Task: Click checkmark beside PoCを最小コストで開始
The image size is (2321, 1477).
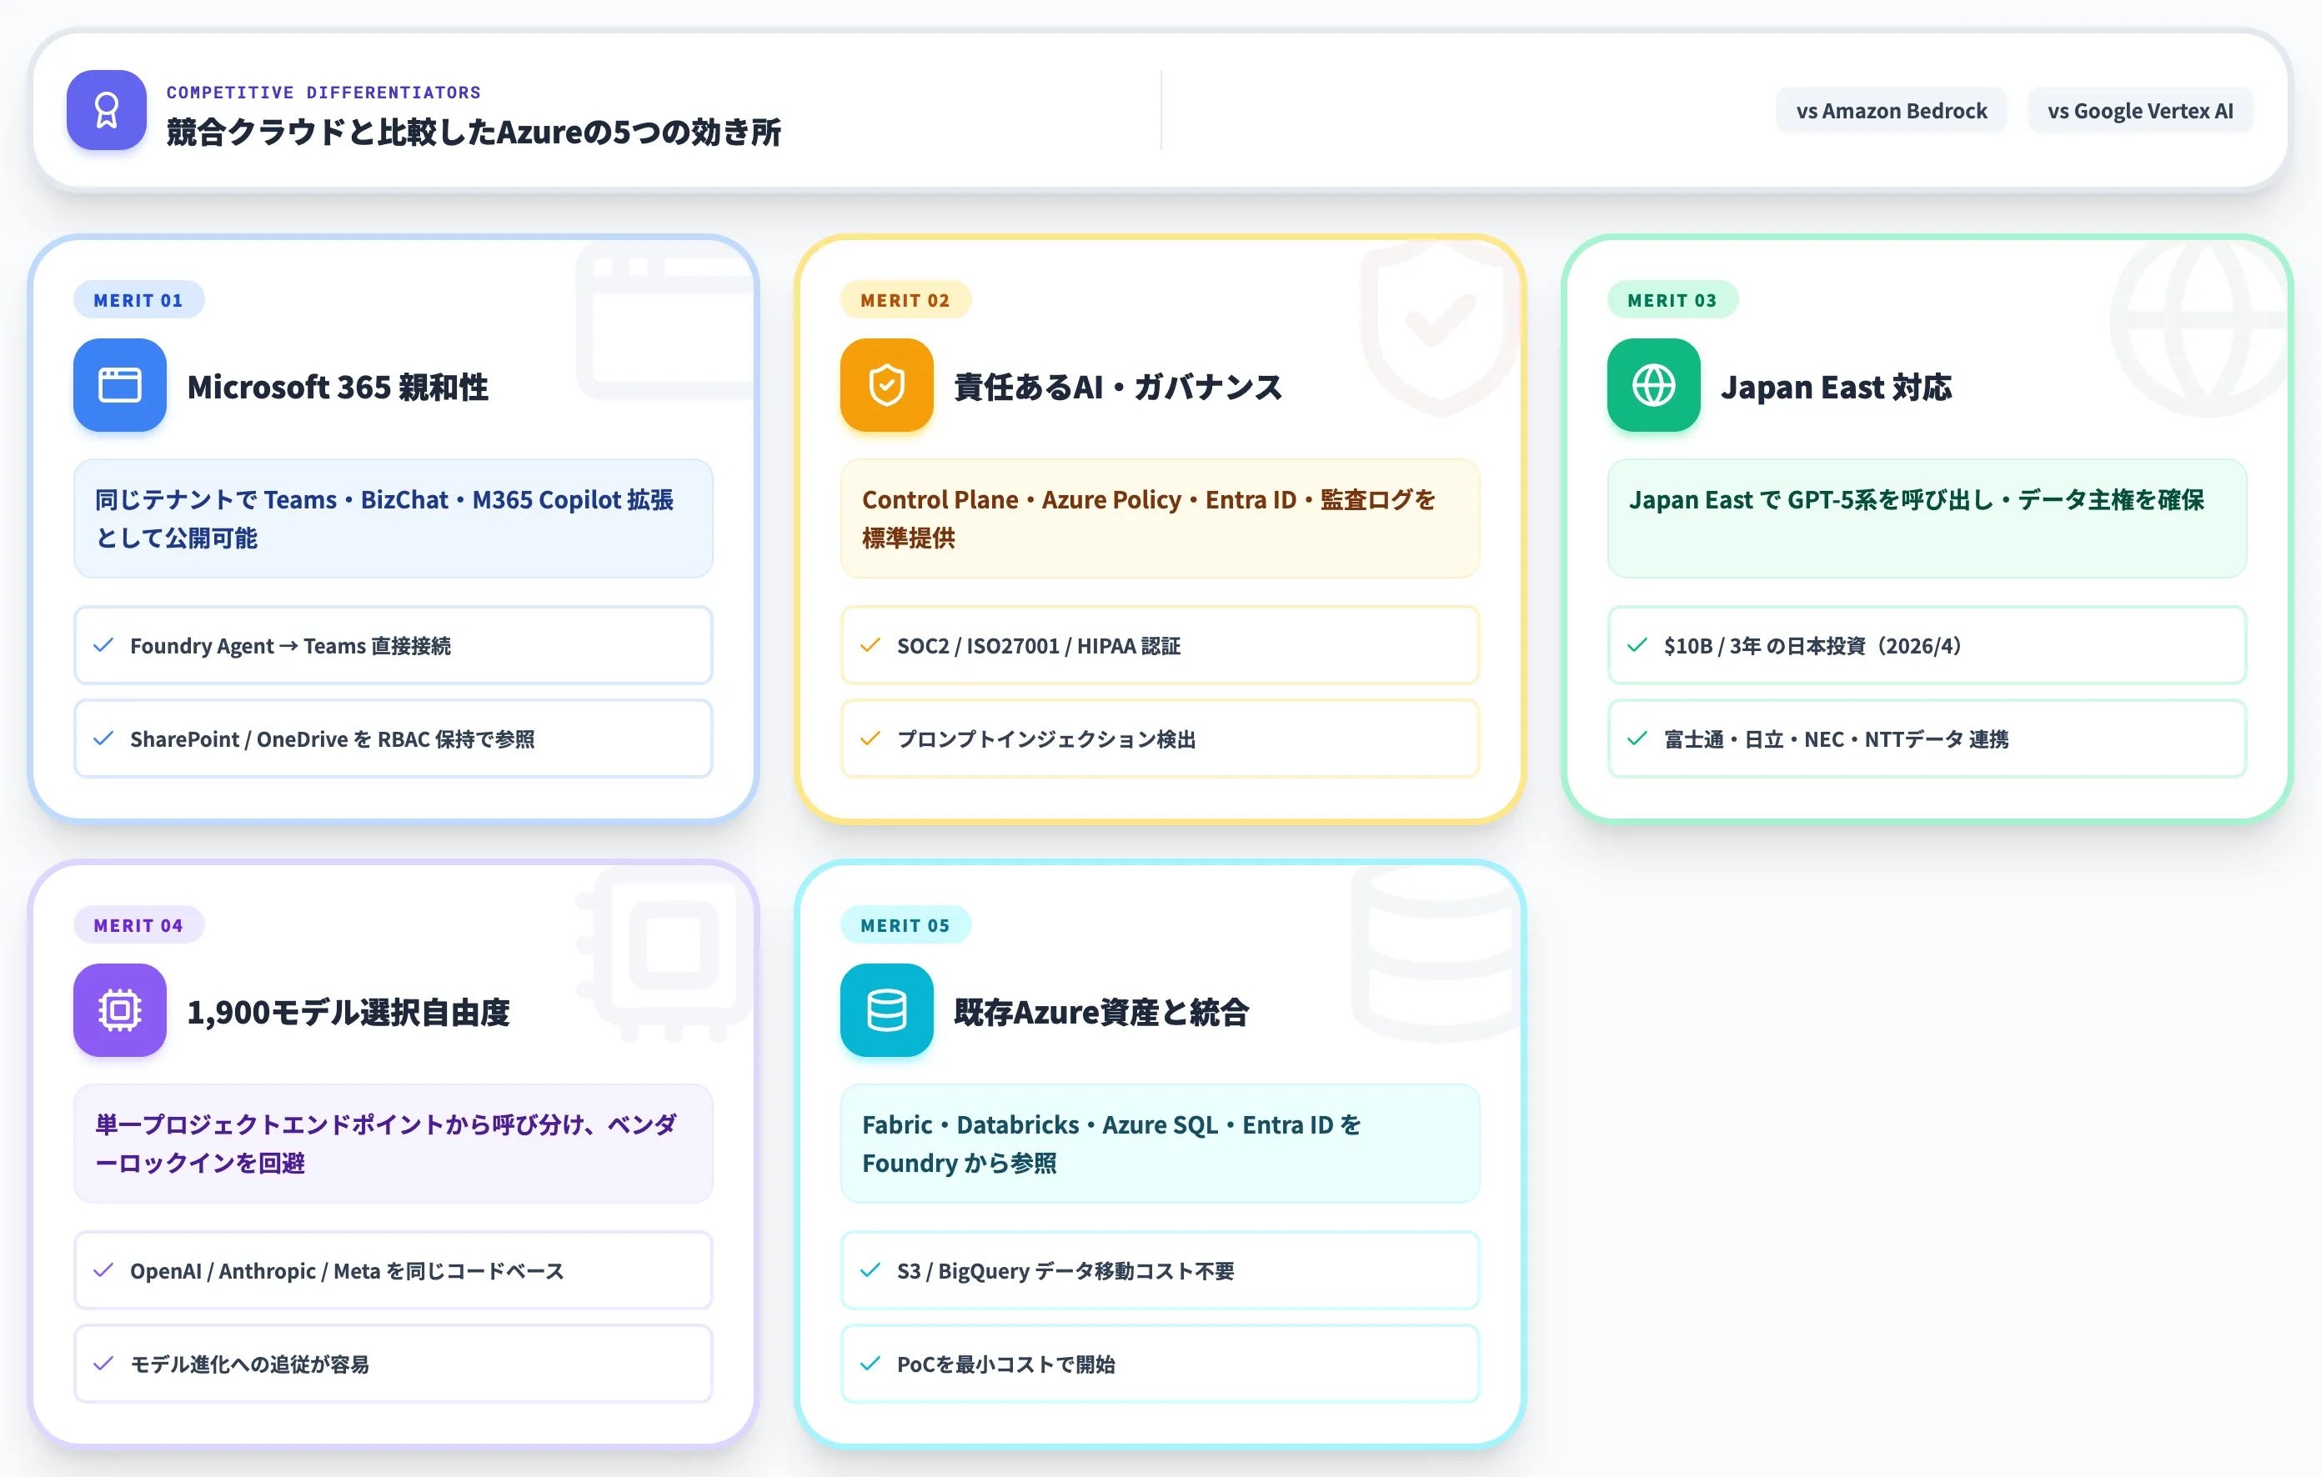Action: (x=870, y=1364)
